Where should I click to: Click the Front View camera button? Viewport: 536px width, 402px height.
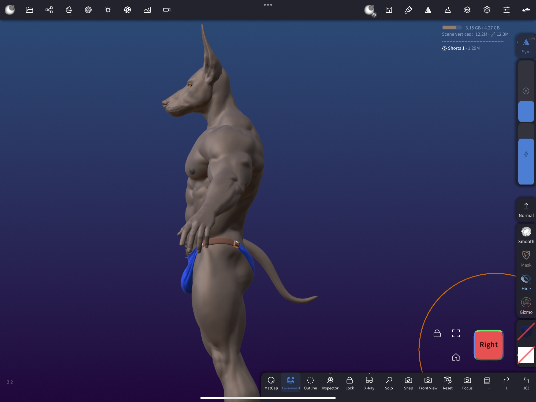[x=428, y=383]
